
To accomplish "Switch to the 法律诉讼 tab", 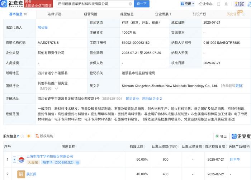I will pyautogui.click(x=54, y=14).
